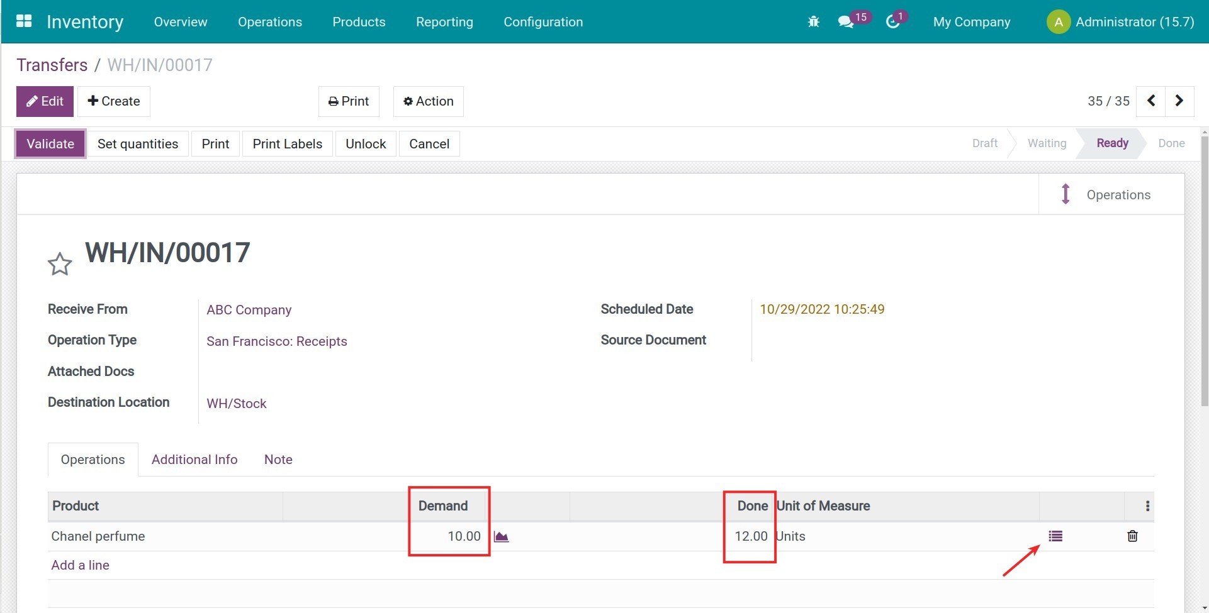Go to previous transfer record
The width and height of the screenshot is (1209, 613).
pyautogui.click(x=1151, y=101)
